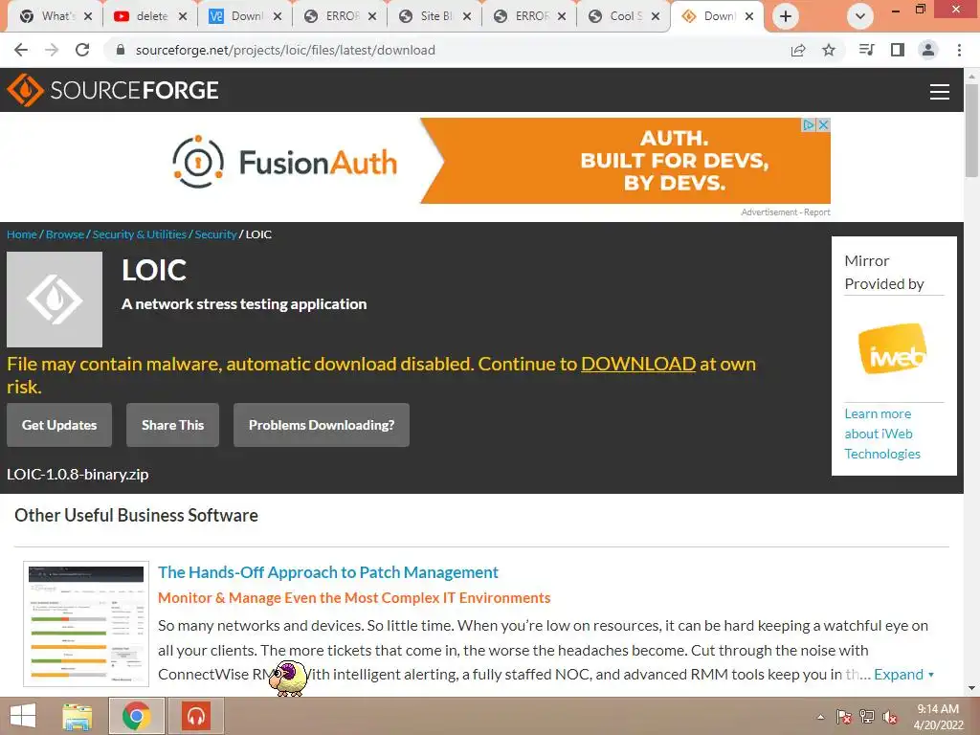980x735 pixels.
Task: Open Security & Utilities breadcrumb
Action: click(x=140, y=234)
